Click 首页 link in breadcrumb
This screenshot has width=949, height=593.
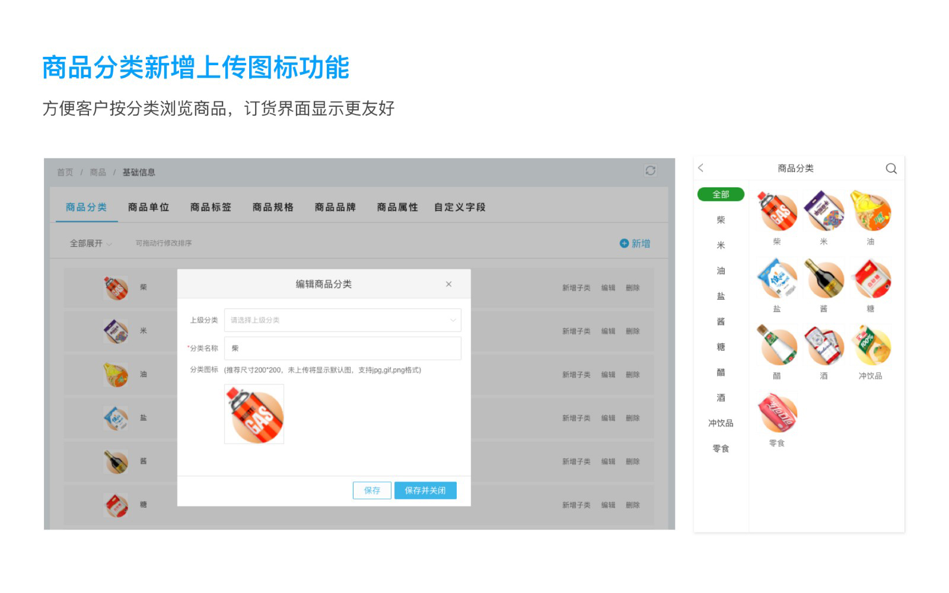click(x=65, y=173)
